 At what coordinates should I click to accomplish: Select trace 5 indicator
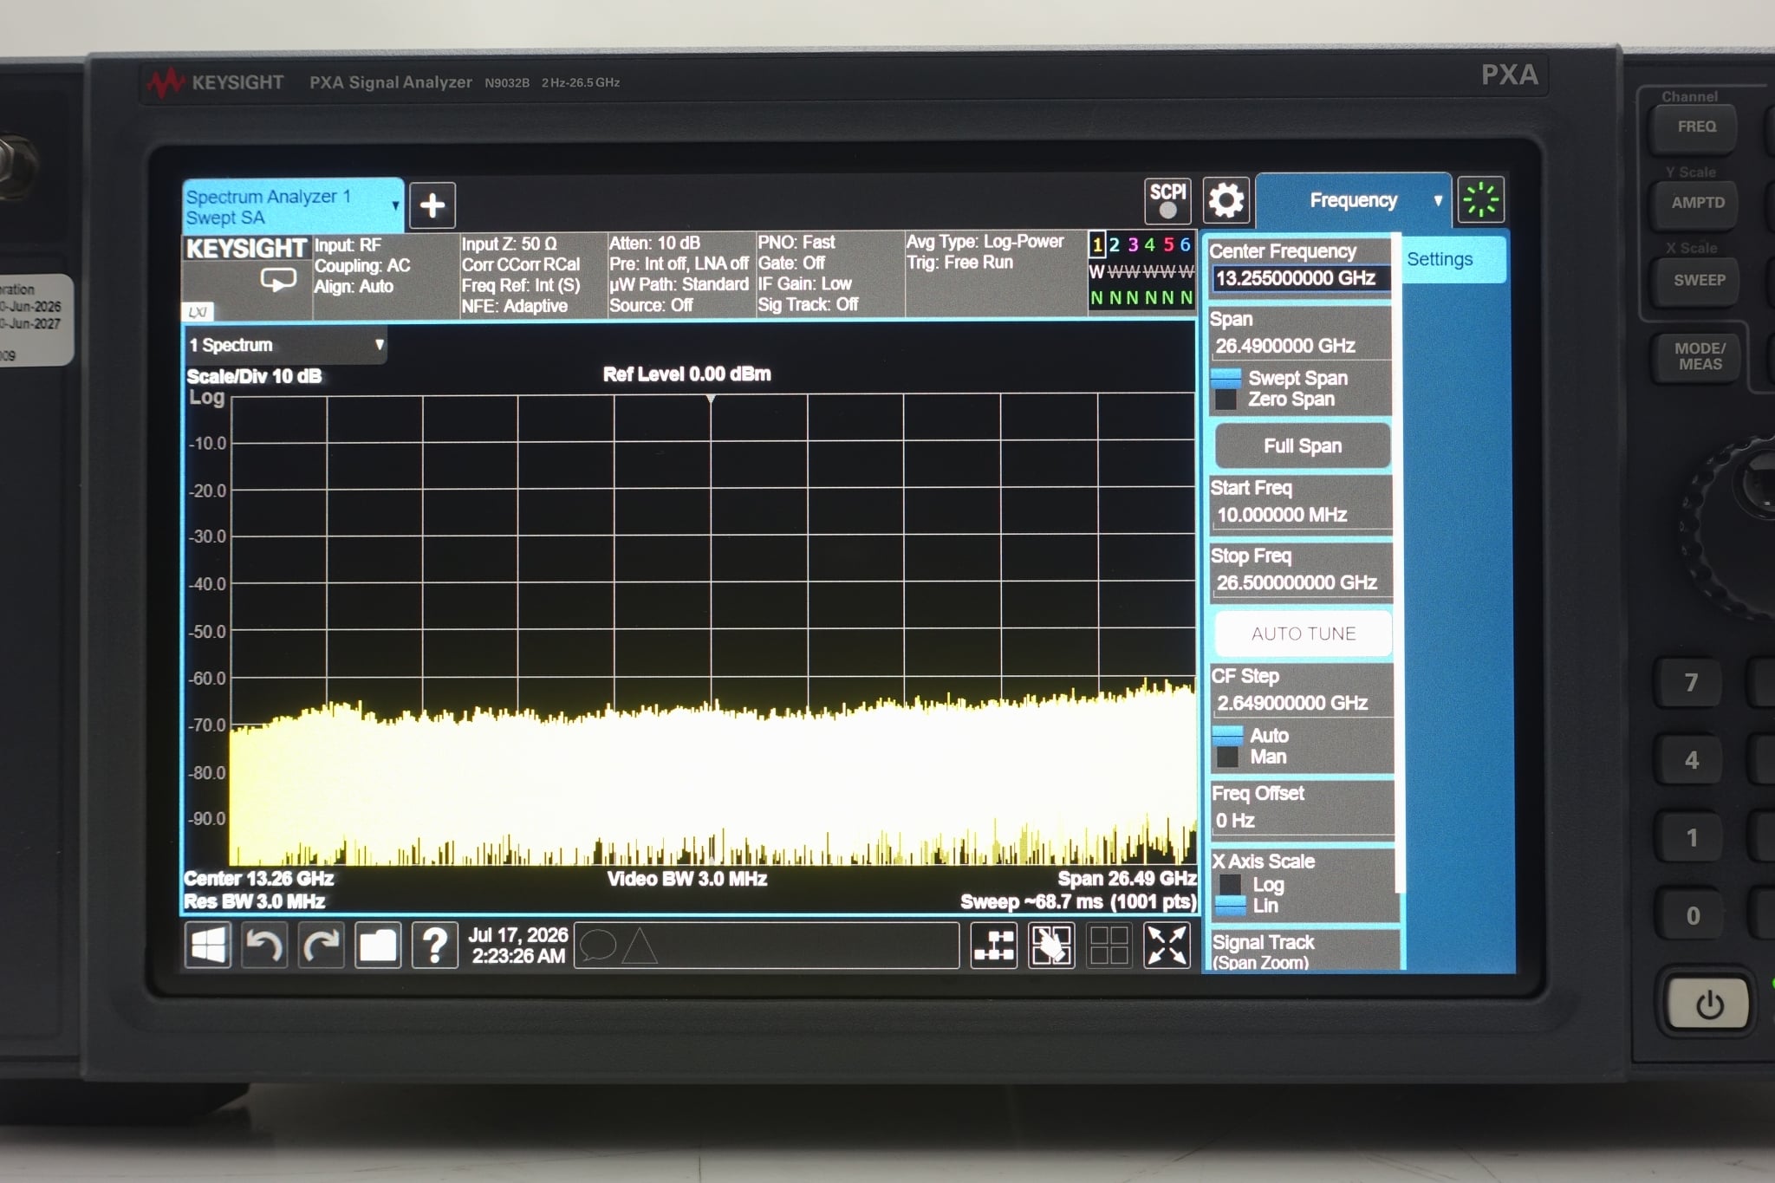pyautogui.click(x=1167, y=244)
